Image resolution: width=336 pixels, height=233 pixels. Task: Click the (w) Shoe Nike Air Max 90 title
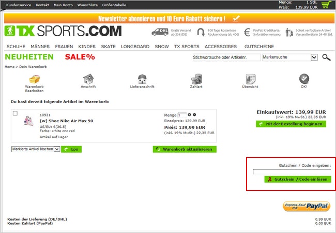(66, 121)
